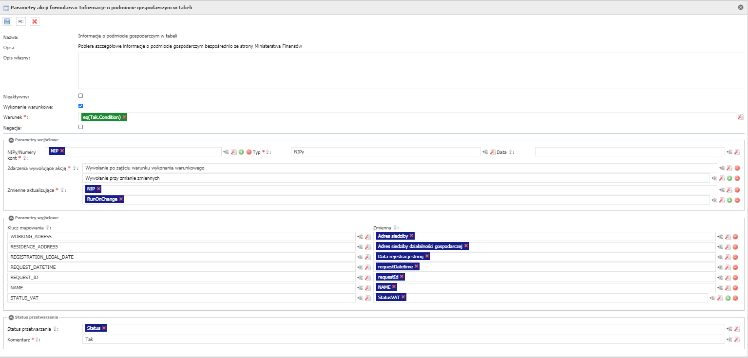Click the STATUS_VAT mapping key field
Image resolution: width=748 pixels, height=358 pixels.
coord(182,298)
